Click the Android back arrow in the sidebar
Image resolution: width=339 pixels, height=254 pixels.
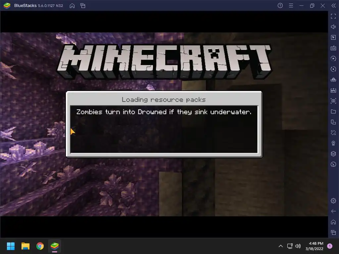(333, 211)
